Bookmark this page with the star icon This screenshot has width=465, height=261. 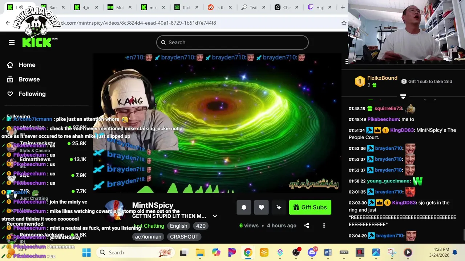pos(344,23)
